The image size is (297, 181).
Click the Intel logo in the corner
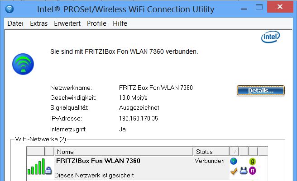click(270, 37)
